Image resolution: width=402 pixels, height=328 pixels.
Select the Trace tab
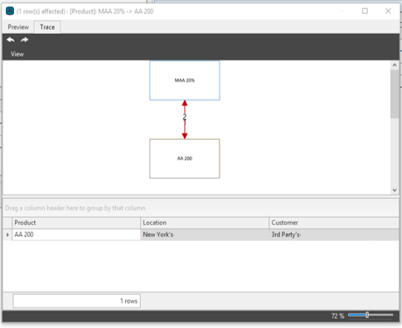(47, 27)
